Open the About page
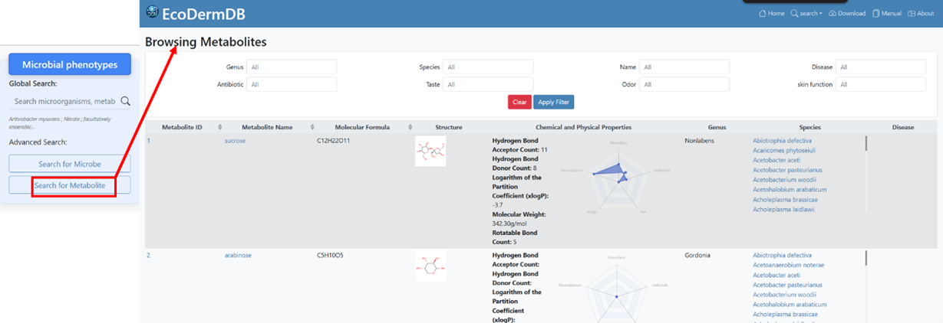The image size is (943, 323). 920,14
